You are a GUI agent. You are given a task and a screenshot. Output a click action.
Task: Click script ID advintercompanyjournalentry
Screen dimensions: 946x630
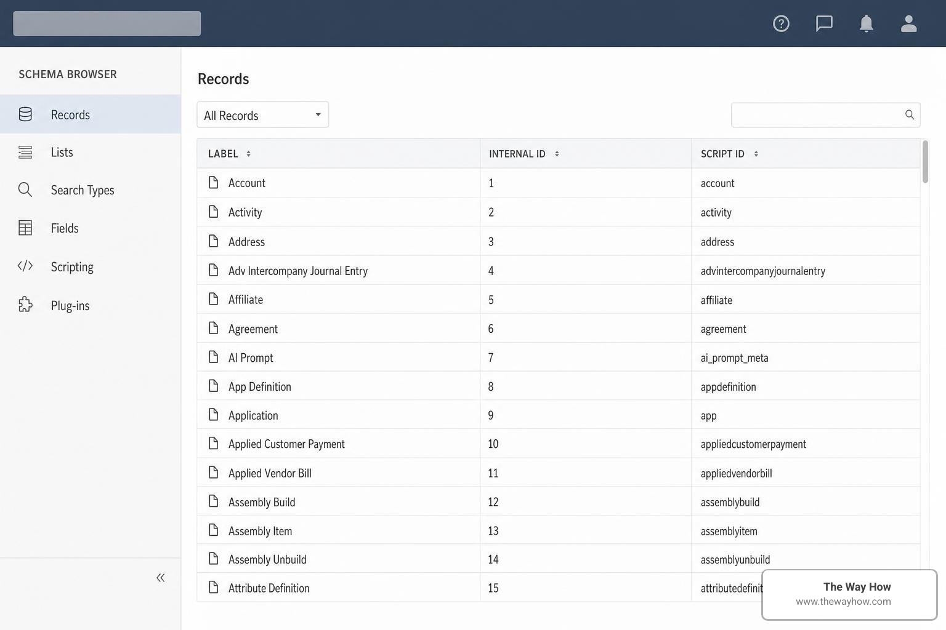[x=762, y=271]
